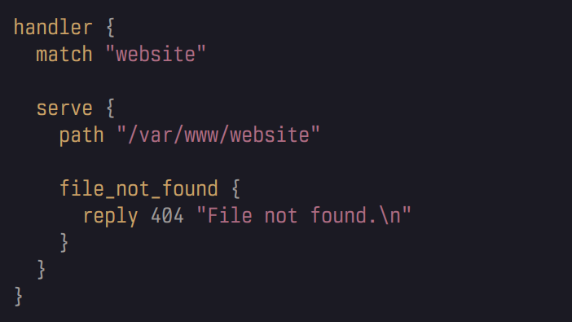Click opening brace after handler
Image resolution: width=572 pixels, height=322 pixels.
pyautogui.click(x=110, y=28)
